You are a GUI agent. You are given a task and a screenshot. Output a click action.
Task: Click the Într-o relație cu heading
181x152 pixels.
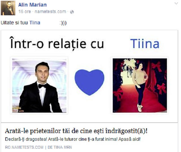[57, 43]
